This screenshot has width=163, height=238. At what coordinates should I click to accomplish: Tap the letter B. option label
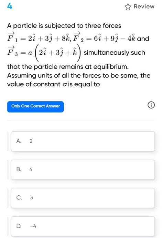(x=19, y=169)
